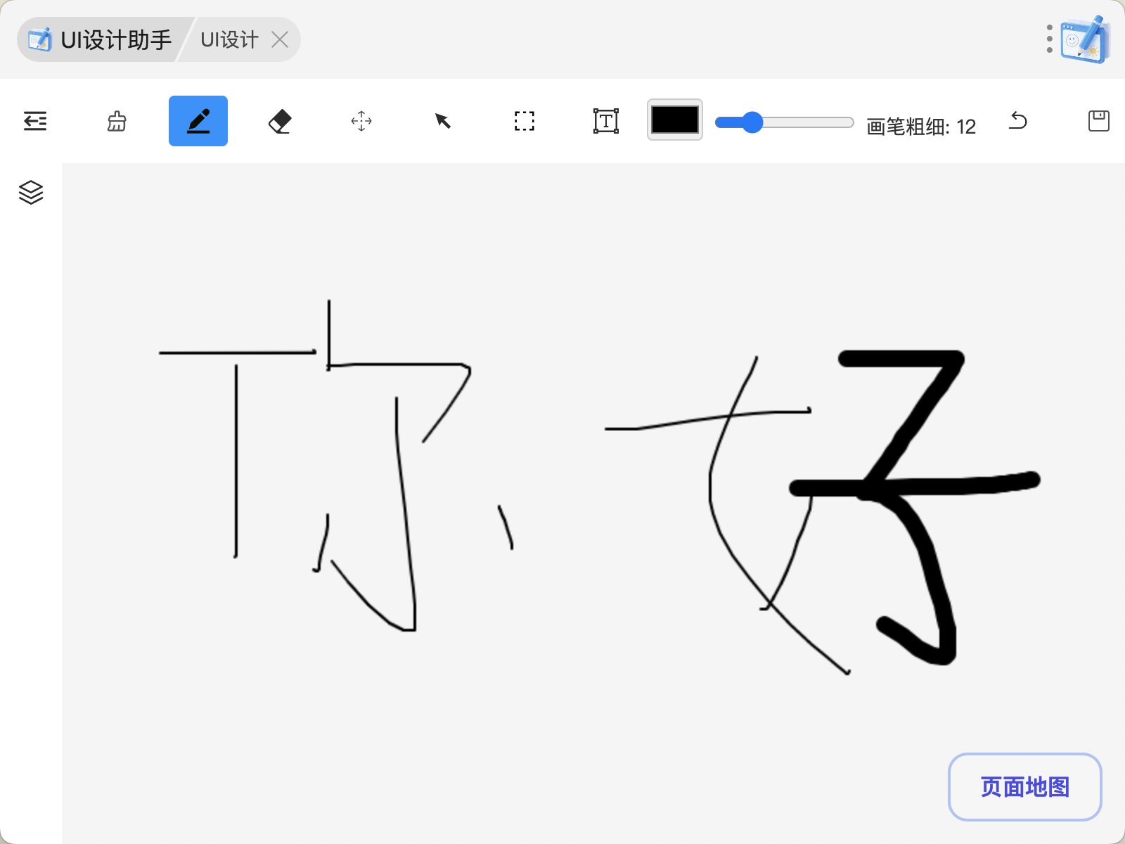
Task: Select the pen drawing tool
Action: (x=198, y=121)
